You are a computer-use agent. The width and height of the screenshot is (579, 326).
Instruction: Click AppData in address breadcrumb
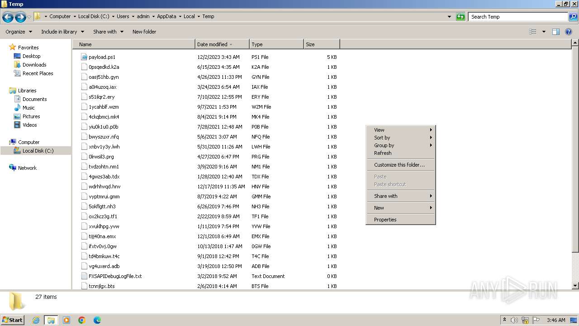(x=166, y=16)
